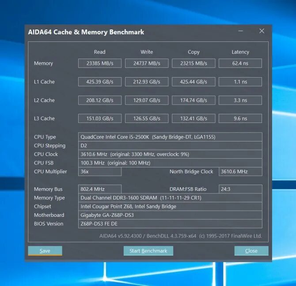Click the Save button
The image size is (296, 286).
pyautogui.click(x=45, y=251)
